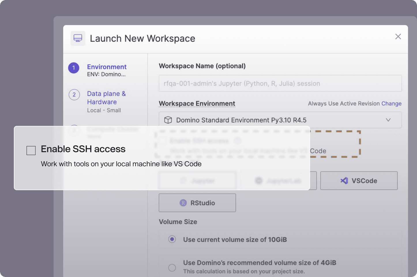Select the VSCode workspace IDE

point(359,181)
